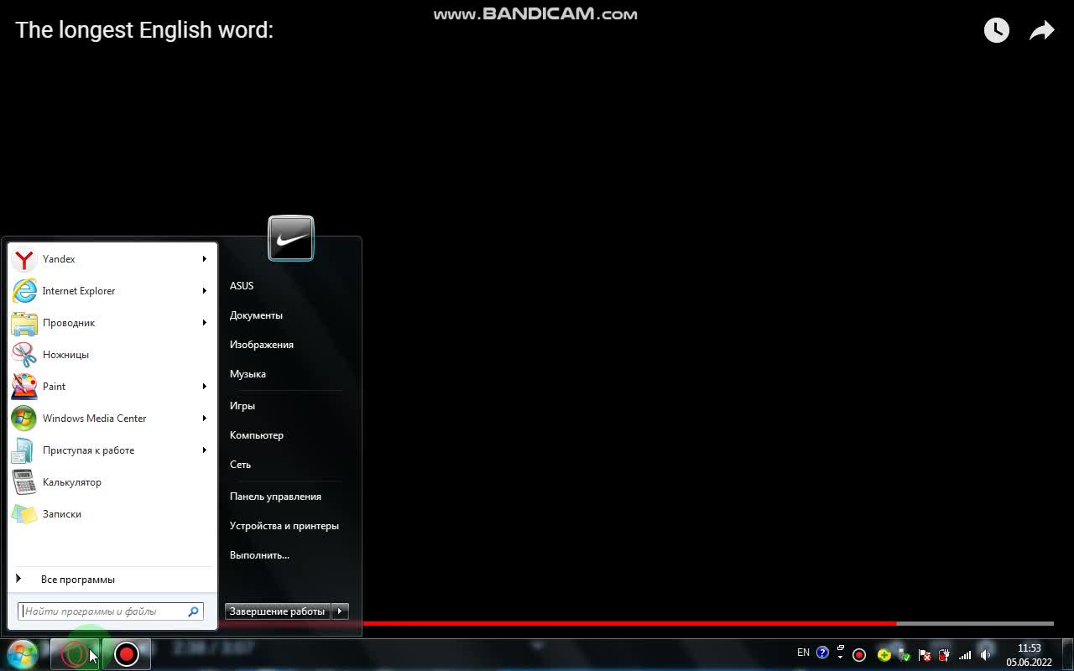Screen dimensions: 1074x671
Task: Open Проводник file explorer
Action: [112, 323]
